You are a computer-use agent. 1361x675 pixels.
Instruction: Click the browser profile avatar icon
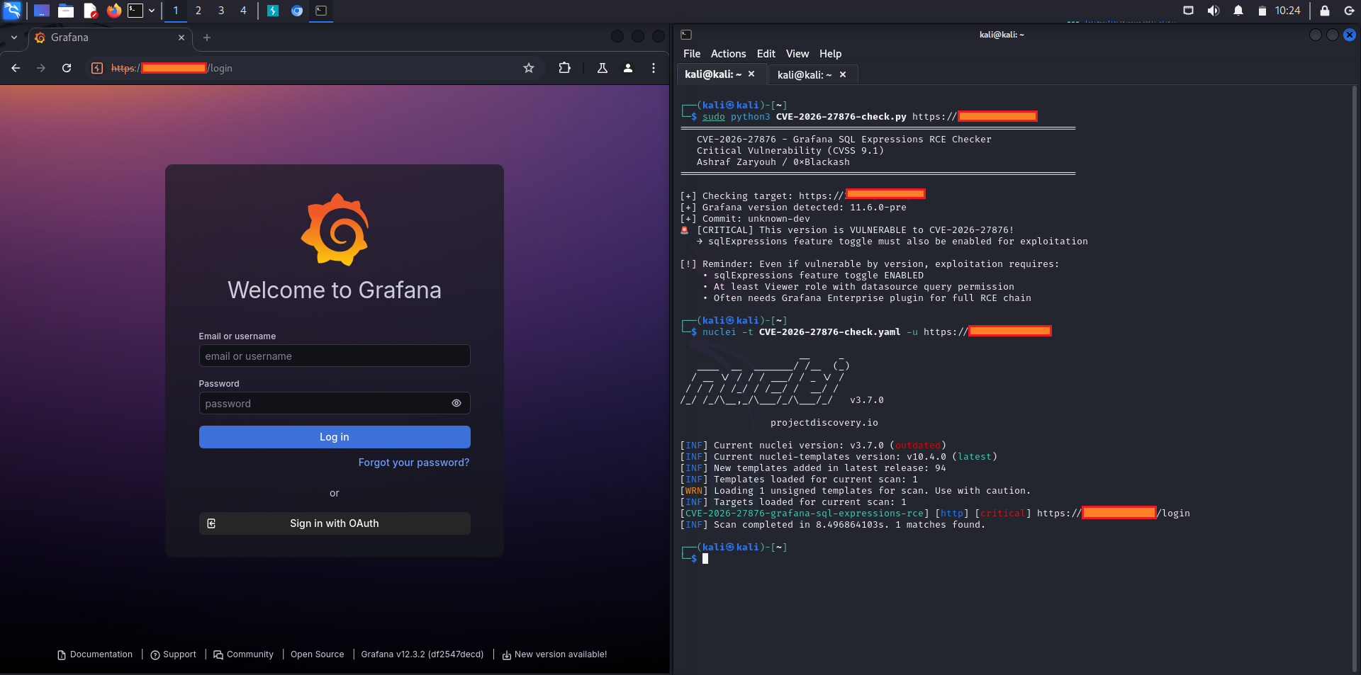pos(627,68)
